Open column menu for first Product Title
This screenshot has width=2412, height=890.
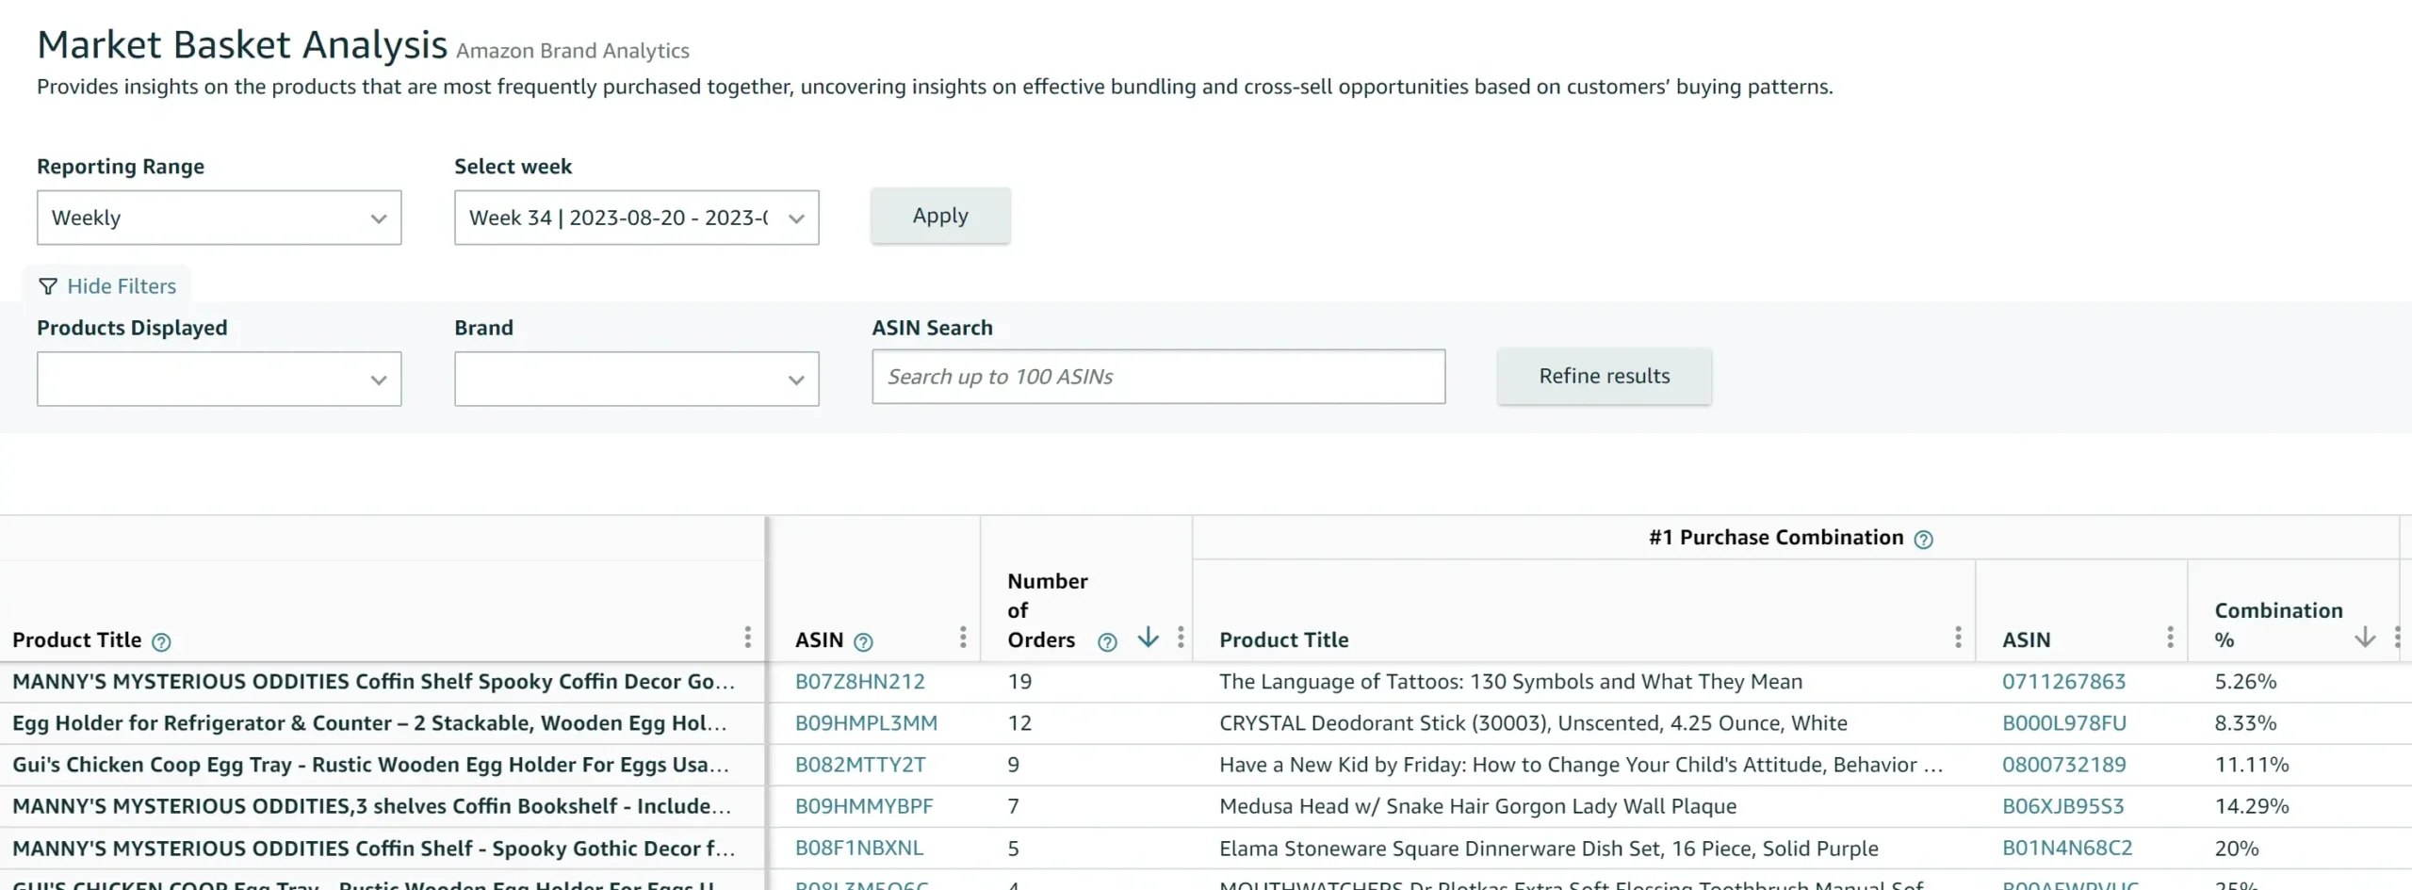(747, 638)
